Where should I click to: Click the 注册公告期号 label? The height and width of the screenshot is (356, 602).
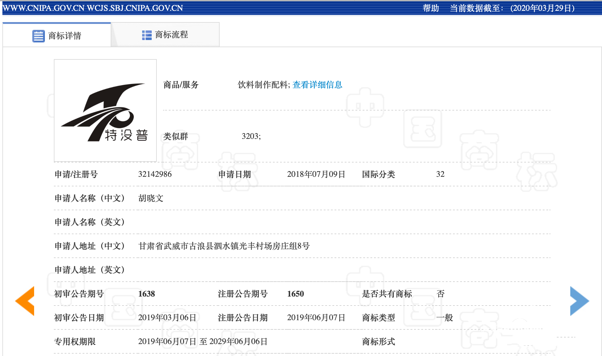tap(243, 294)
